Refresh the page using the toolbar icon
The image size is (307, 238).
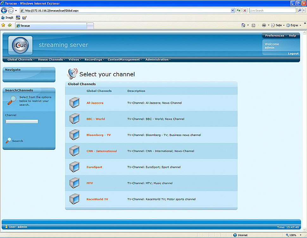(x=238, y=10)
